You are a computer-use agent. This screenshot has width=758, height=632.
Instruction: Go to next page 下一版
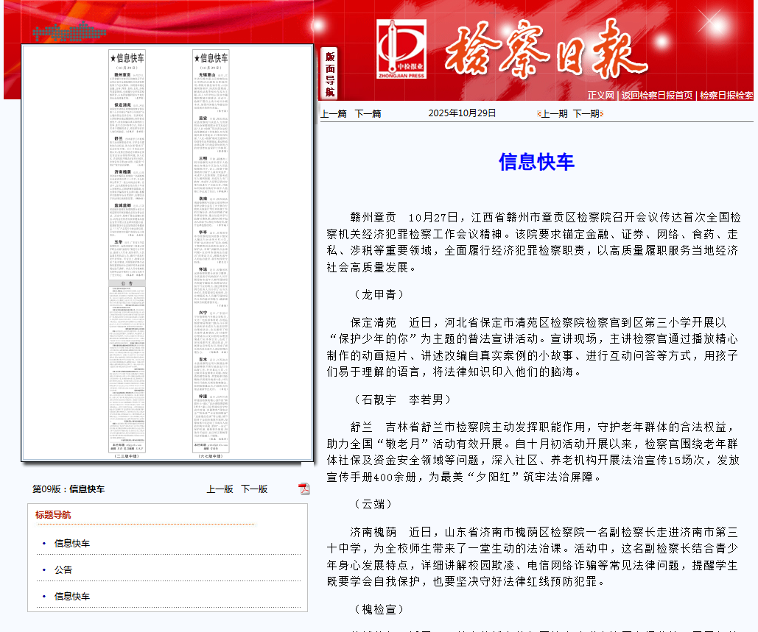click(254, 489)
